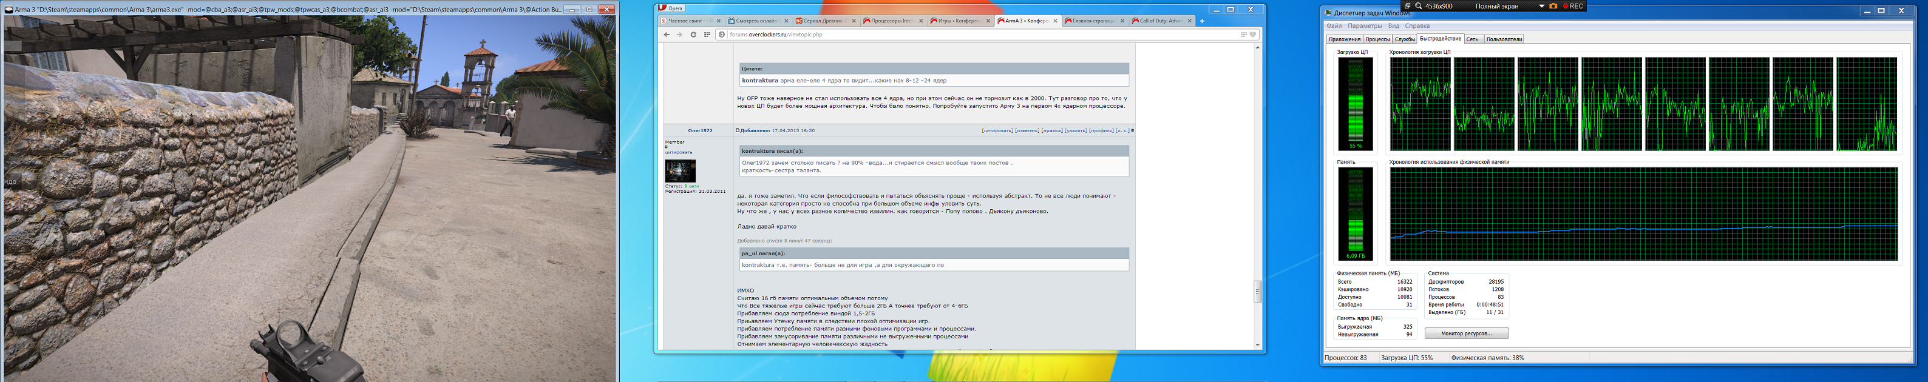Close the 'Игры • Конференция' tab

[x=988, y=21]
